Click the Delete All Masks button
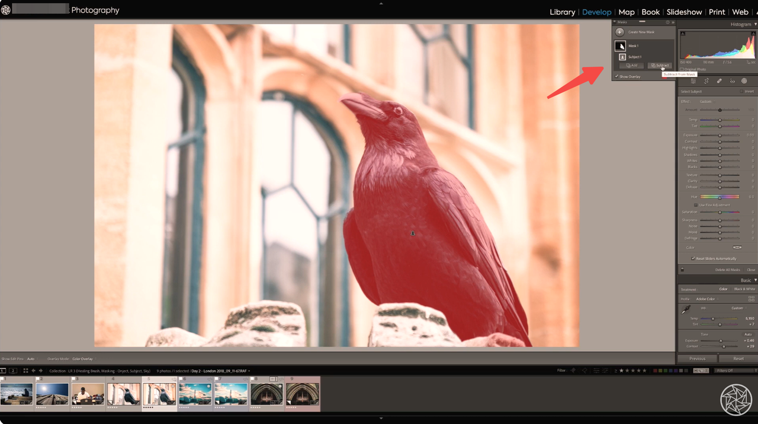 [728, 269]
